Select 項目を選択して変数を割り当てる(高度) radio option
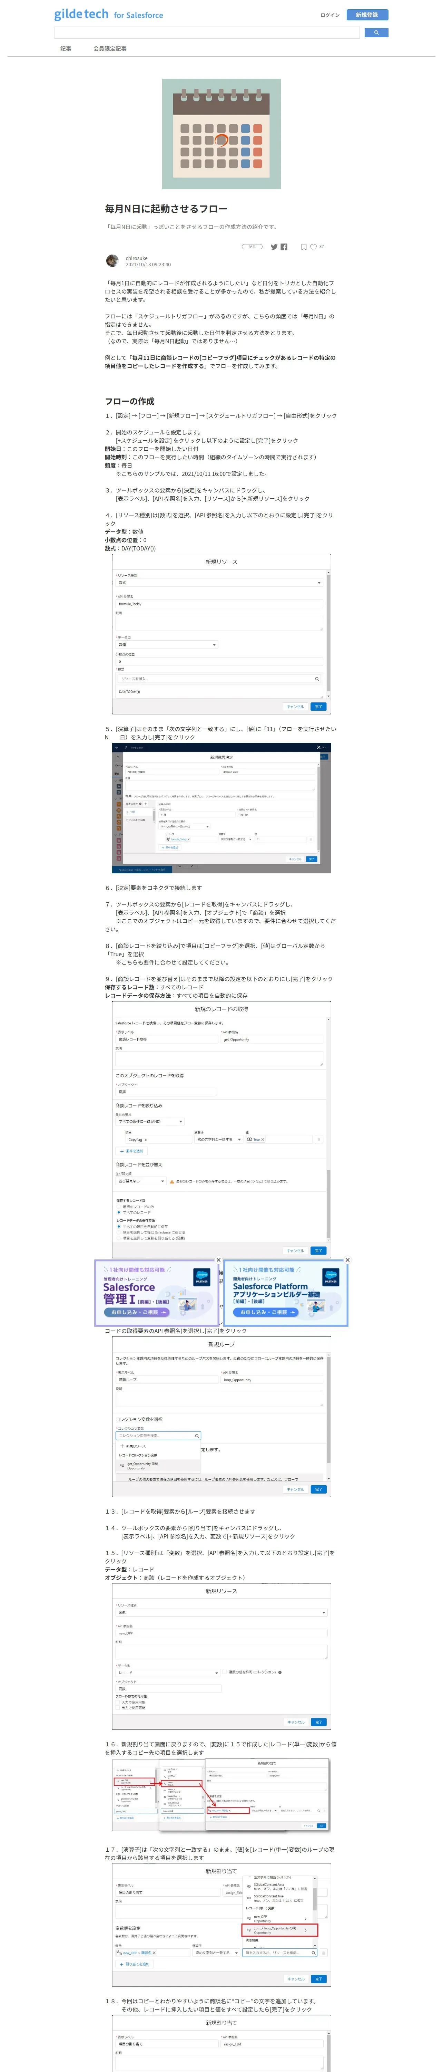 tap(119, 1238)
